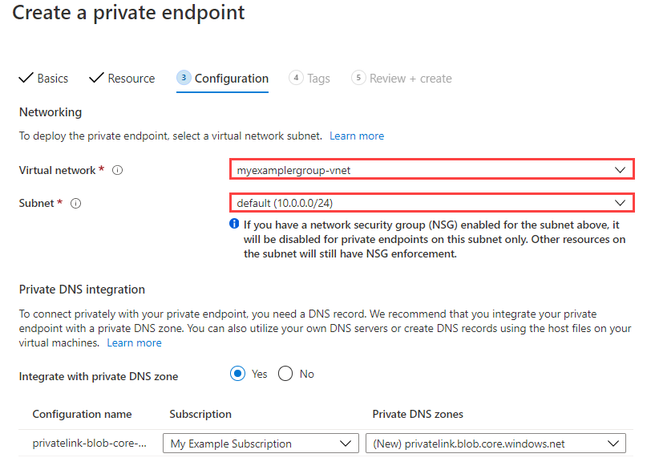Click the step 3 circle on Configuration tab
The width and height of the screenshot is (651, 470).
click(185, 78)
